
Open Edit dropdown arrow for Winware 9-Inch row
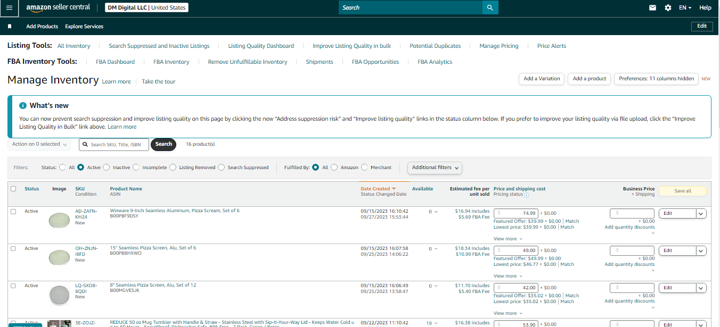pyautogui.click(x=701, y=213)
